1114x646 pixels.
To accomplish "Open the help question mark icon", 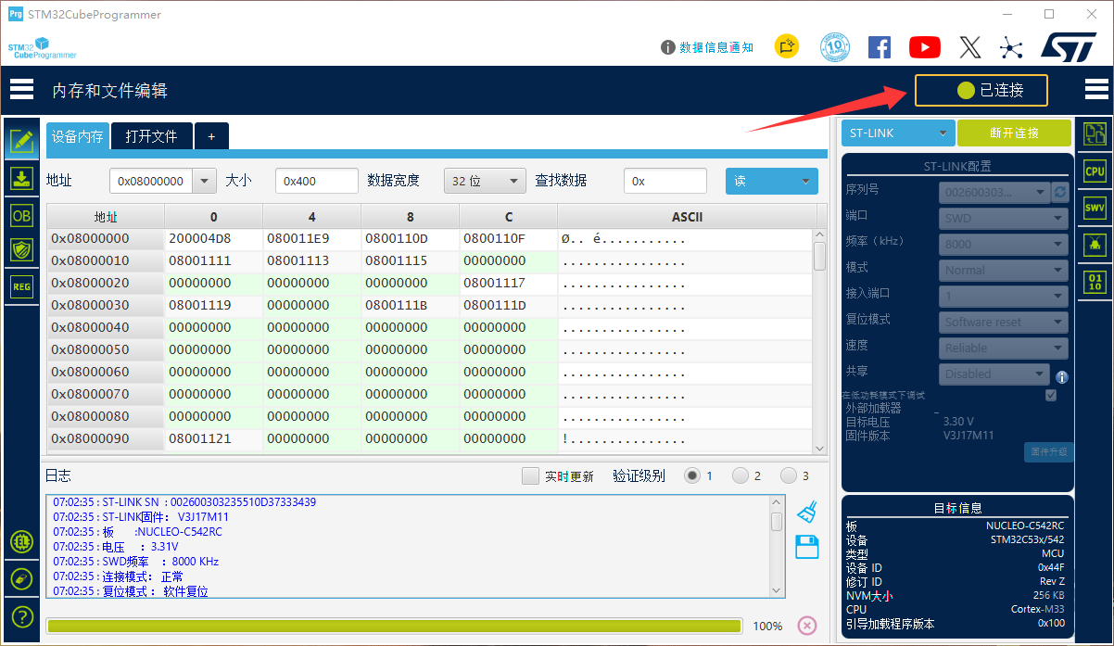I will (21, 616).
